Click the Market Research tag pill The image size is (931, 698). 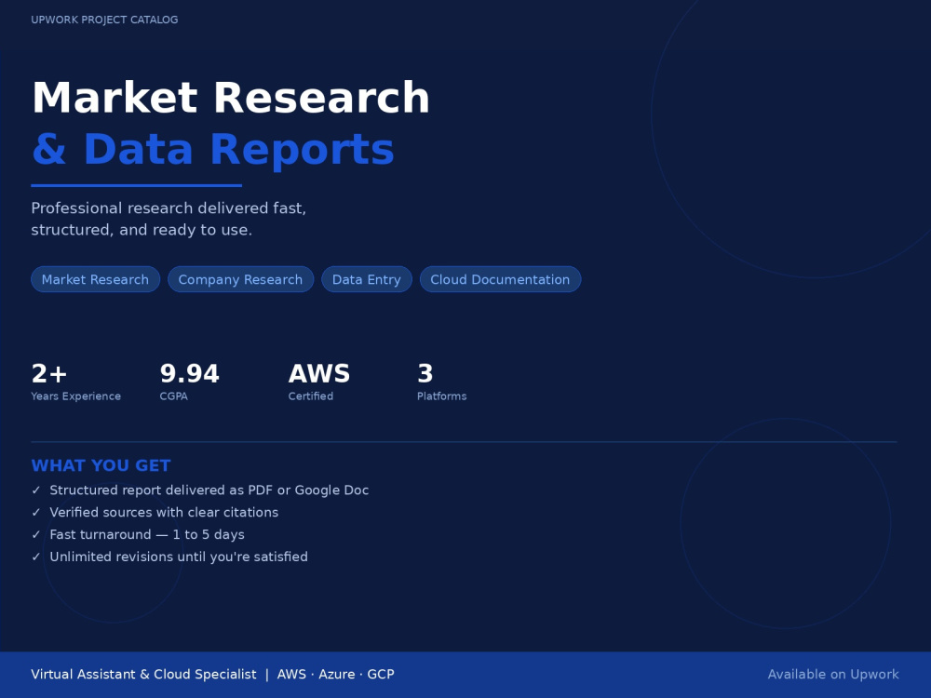coord(95,279)
